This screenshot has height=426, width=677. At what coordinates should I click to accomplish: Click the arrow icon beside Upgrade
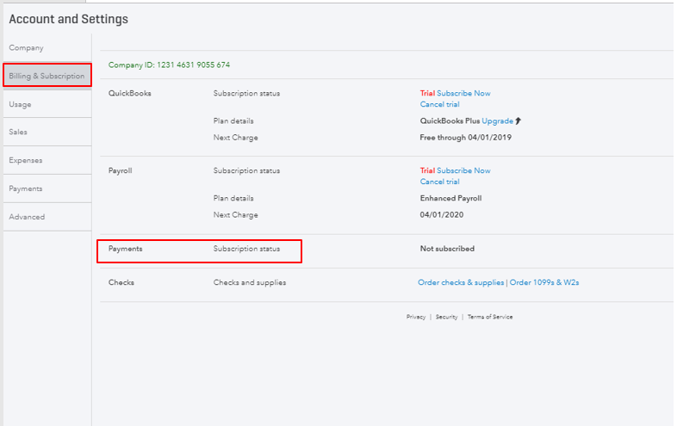pos(519,120)
